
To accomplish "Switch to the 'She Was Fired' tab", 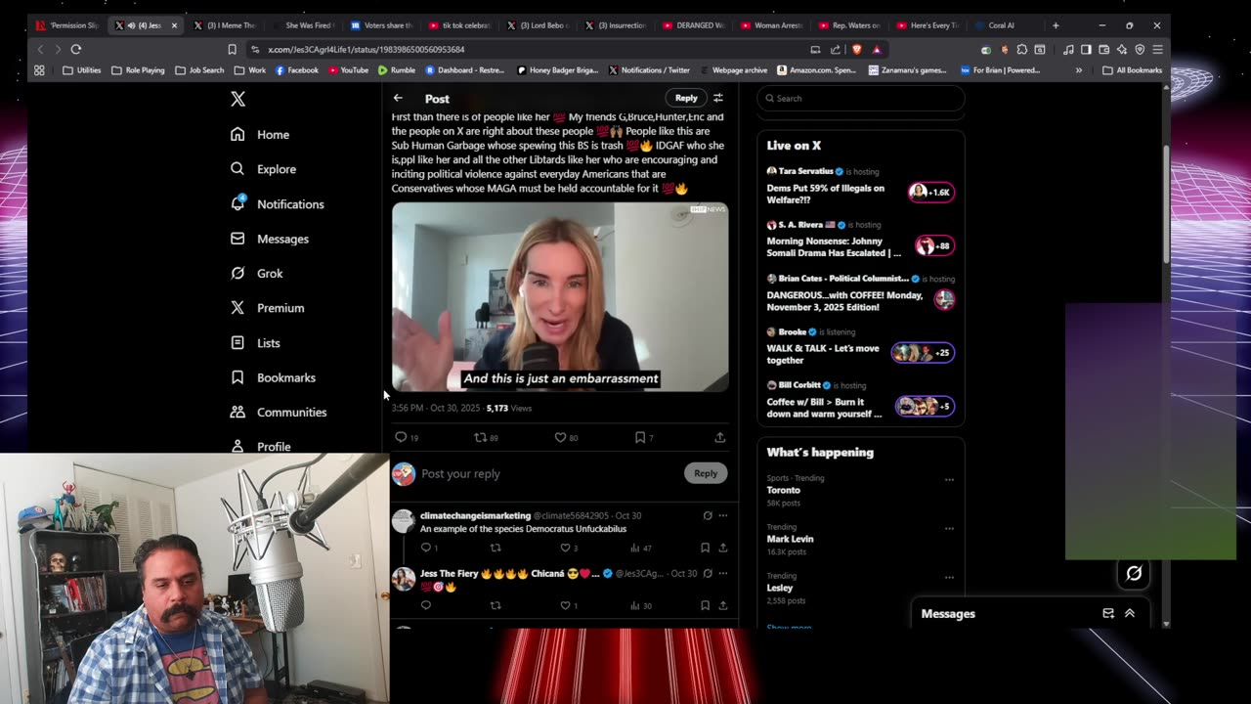I will point(304,25).
